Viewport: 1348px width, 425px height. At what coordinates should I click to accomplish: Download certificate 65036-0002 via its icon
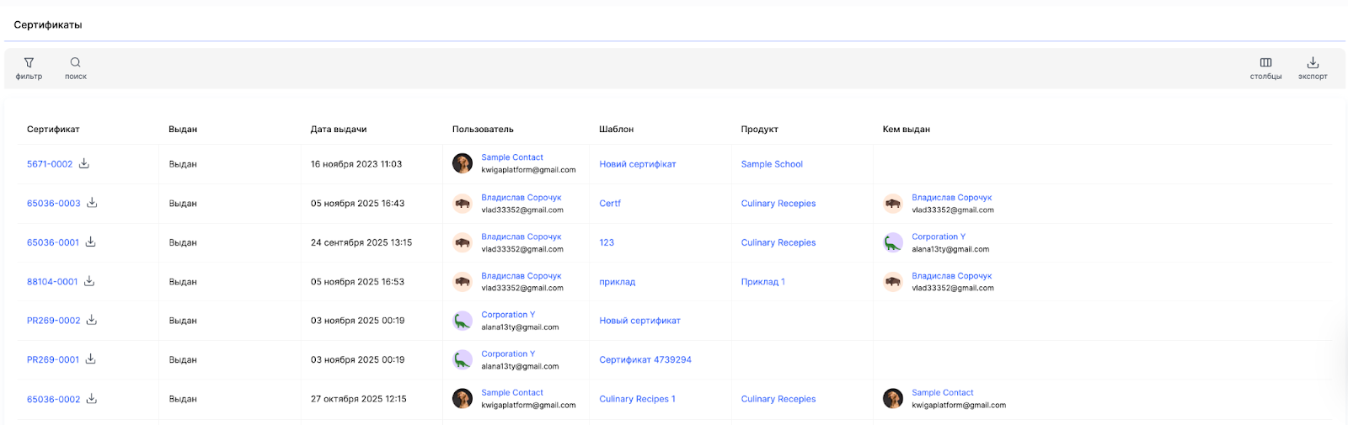pyautogui.click(x=92, y=399)
